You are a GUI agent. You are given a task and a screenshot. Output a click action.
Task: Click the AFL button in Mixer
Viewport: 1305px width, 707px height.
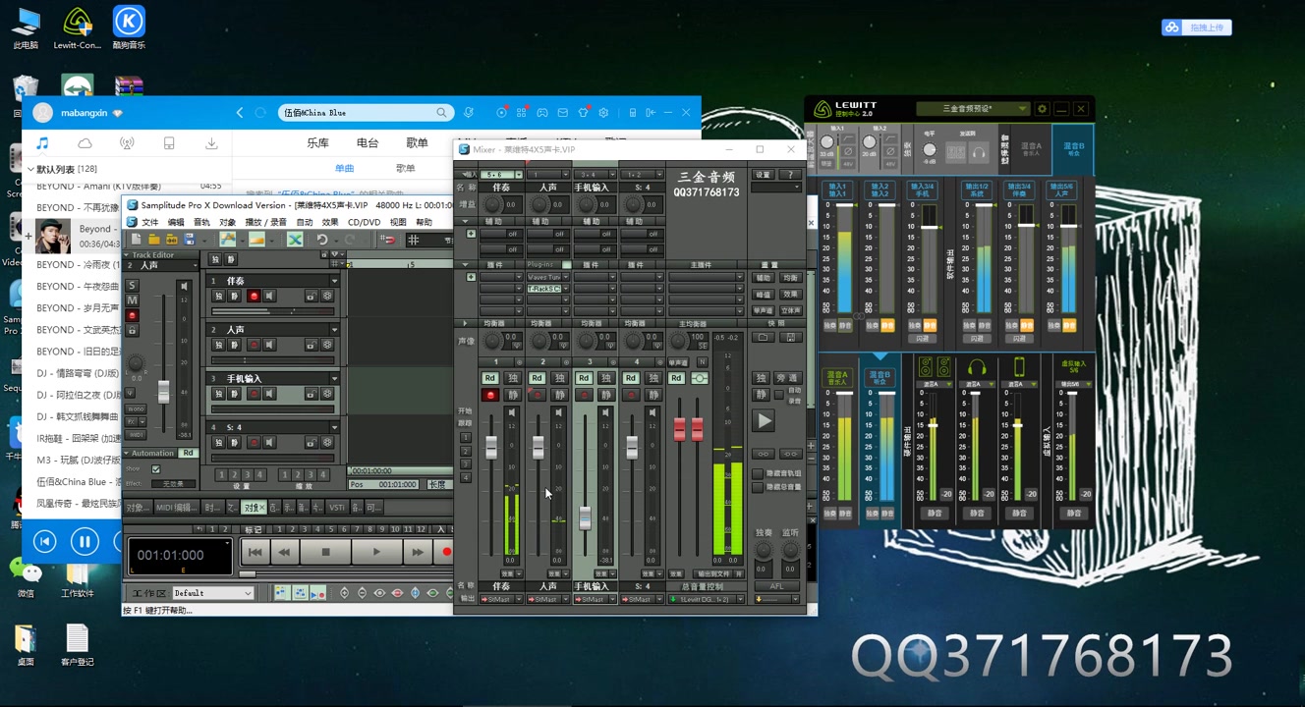[776, 586]
